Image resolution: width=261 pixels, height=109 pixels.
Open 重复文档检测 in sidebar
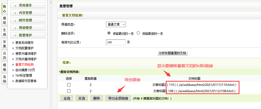pos(25,64)
